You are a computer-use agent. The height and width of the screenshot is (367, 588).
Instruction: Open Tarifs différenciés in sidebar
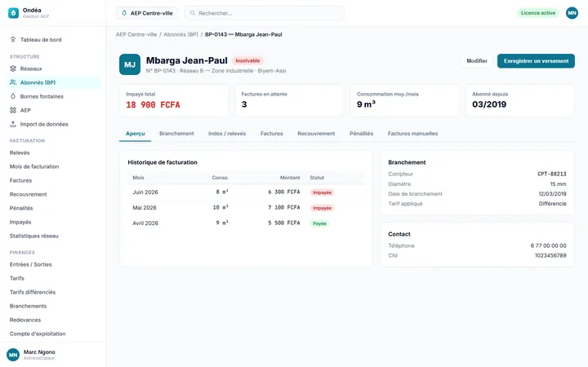pos(32,292)
